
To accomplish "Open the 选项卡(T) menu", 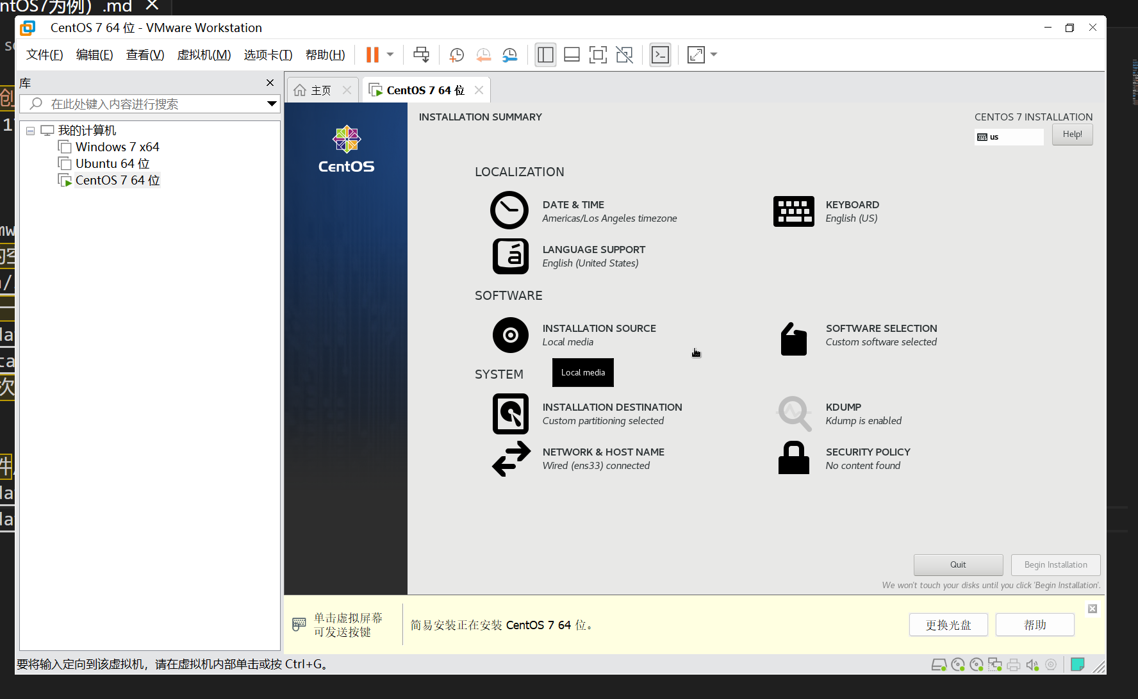I will click(268, 55).
